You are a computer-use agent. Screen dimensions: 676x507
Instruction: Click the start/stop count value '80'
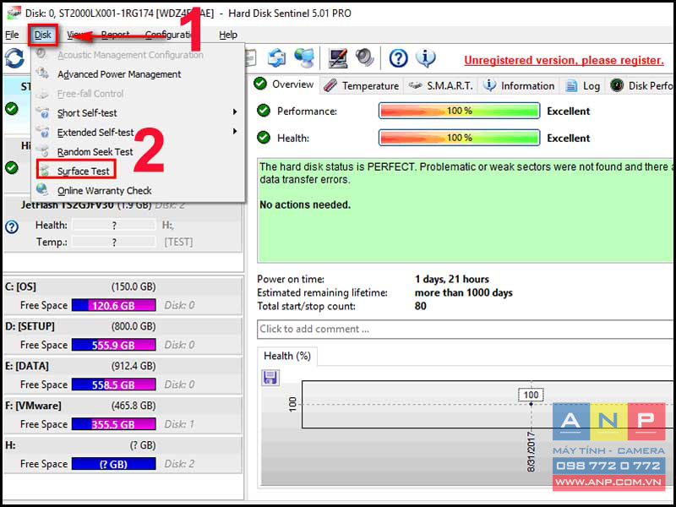point(420,306)
